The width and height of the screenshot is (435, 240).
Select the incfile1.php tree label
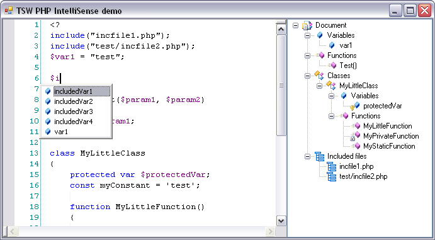pyautogui.click(x=356, y=166)
